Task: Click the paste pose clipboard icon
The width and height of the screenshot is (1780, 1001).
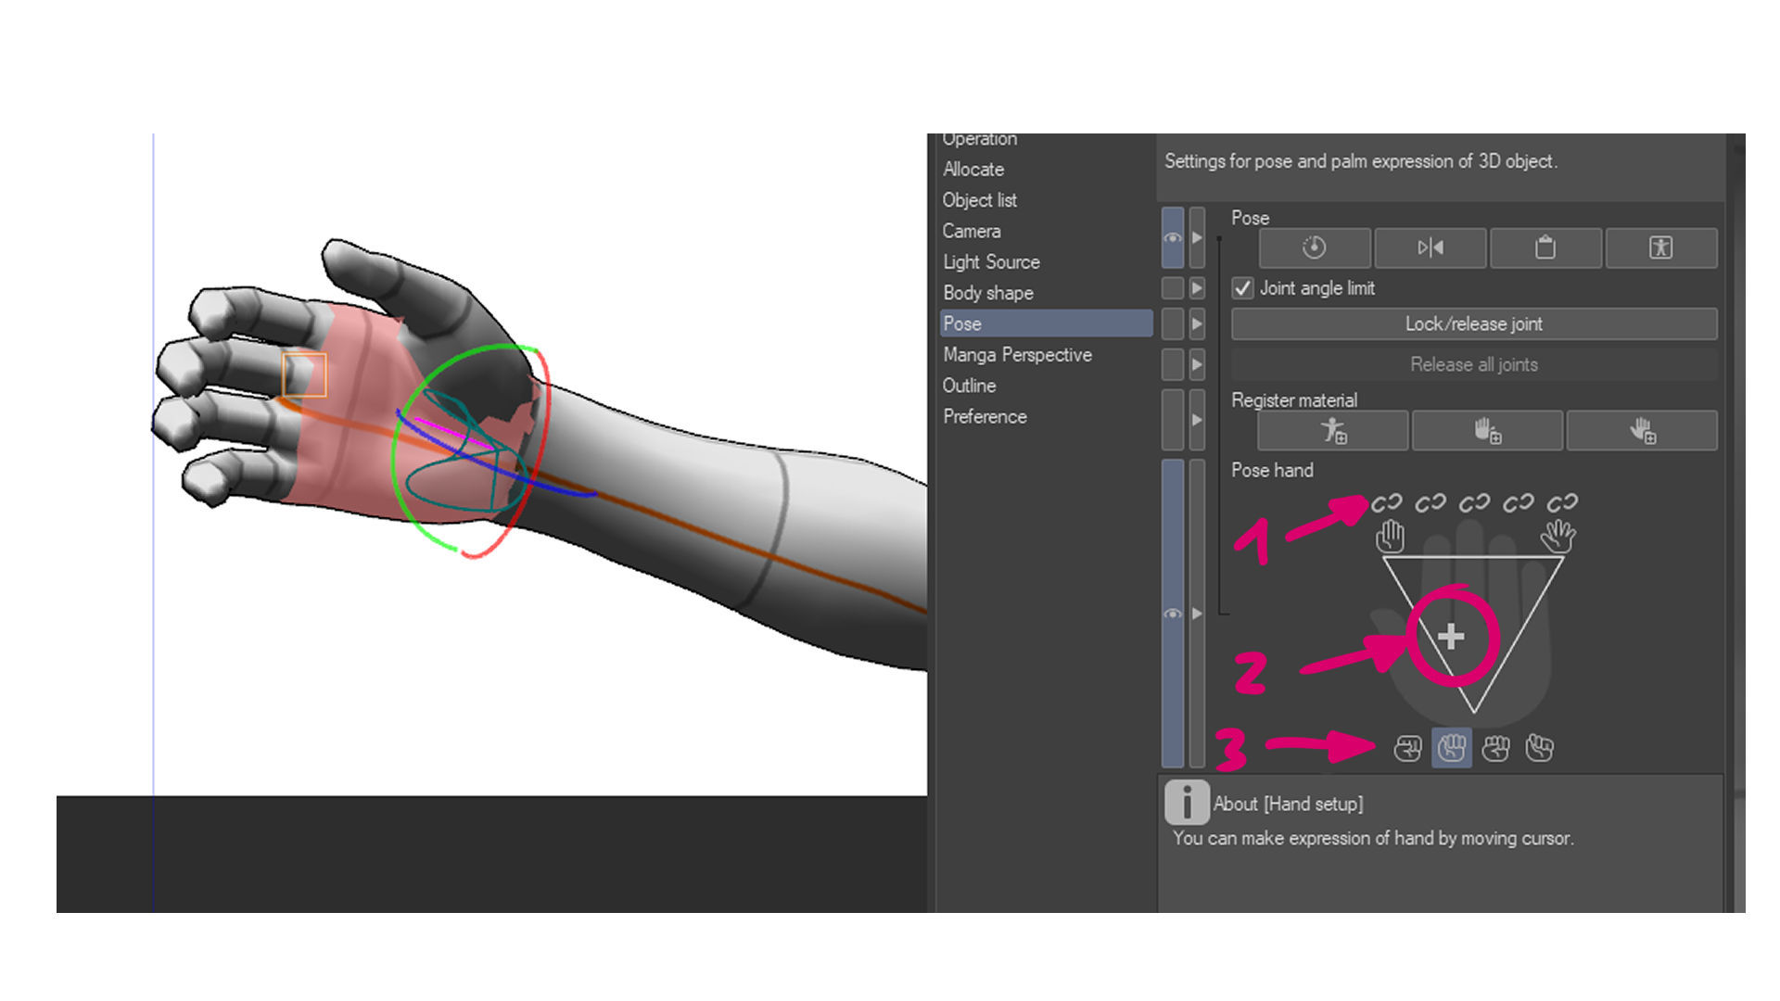Action: (1545, 247)
